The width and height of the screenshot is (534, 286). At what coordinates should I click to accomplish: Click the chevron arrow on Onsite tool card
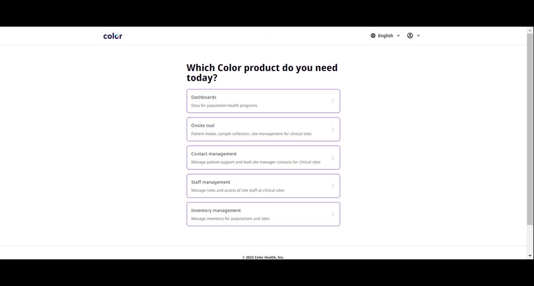pos(333,129)
